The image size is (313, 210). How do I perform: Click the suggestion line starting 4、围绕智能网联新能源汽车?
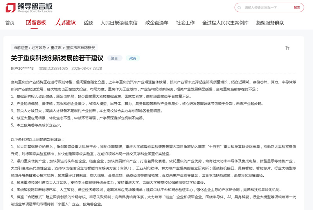146,190
